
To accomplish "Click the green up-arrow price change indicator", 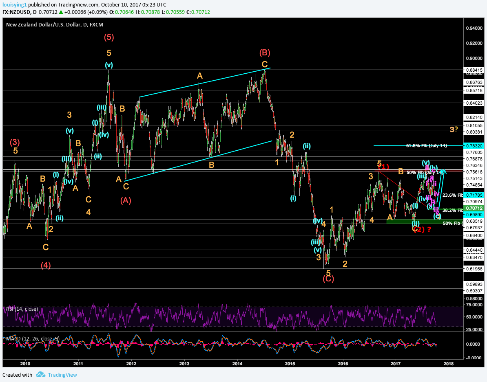I will tap(61, 12).
